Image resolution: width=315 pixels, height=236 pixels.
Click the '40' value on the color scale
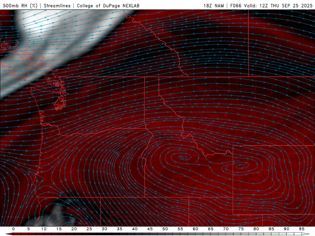click(x=135, y=229)
